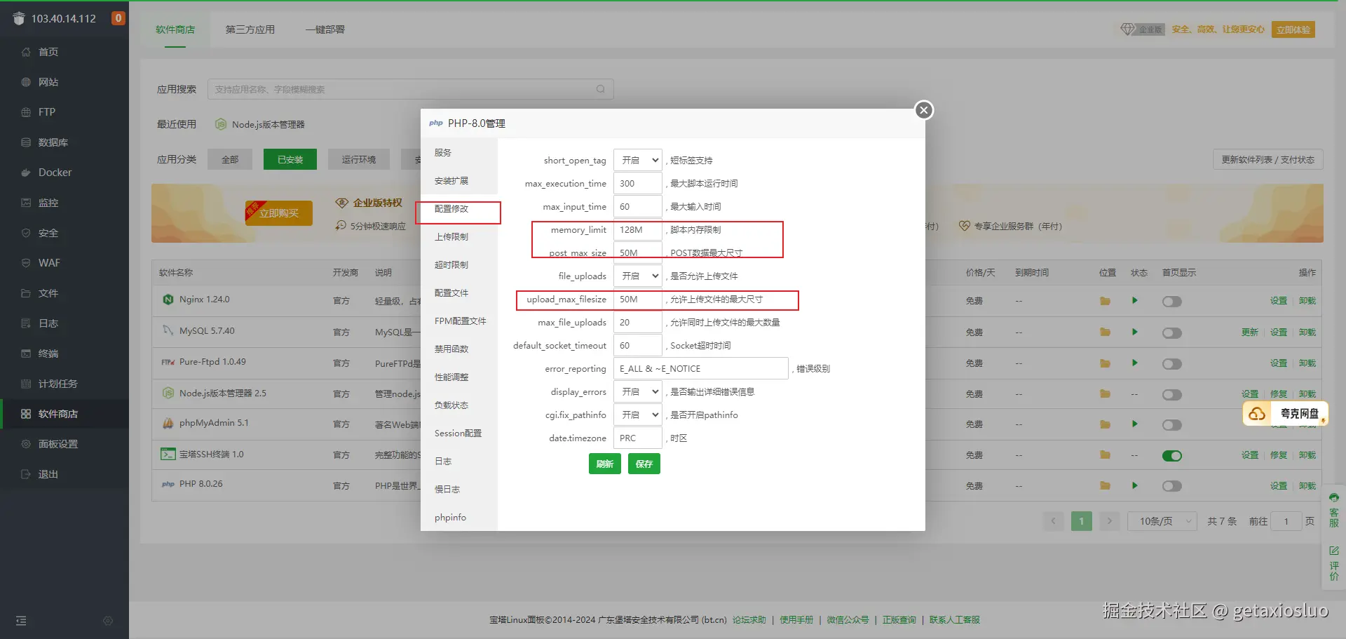Screen dimensions: 1346x639
Task: Toggle homepage display for phpMyAdmin 5.1
Action: (x=1172, y=425)
